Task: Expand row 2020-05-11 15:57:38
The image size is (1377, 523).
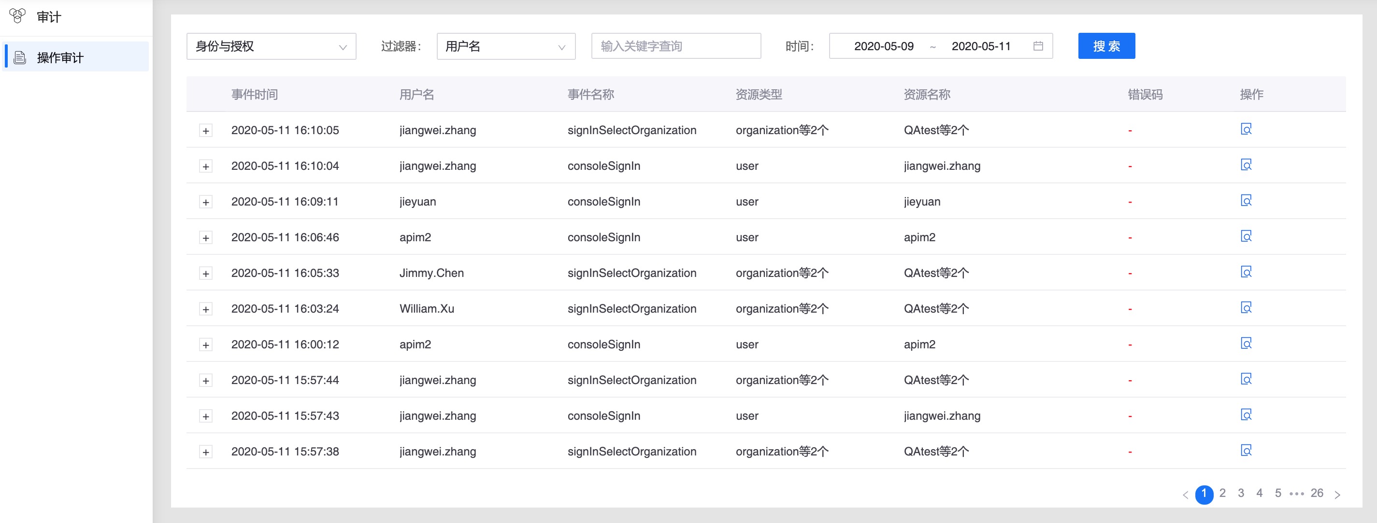Action: [206, 453]
